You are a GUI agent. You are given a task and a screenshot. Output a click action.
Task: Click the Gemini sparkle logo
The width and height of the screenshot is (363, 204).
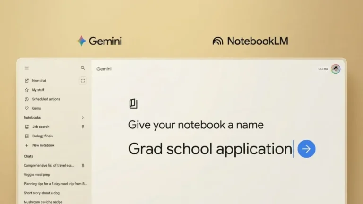[81, 41]
